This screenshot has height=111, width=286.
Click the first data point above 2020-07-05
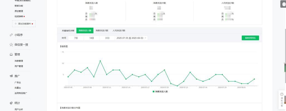tap(68, 77)
